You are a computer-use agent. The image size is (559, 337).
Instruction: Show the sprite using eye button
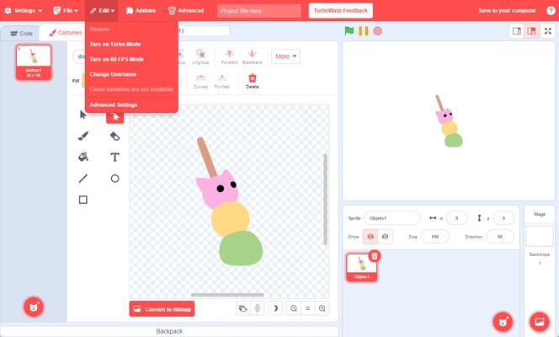(x=370, y=237)
